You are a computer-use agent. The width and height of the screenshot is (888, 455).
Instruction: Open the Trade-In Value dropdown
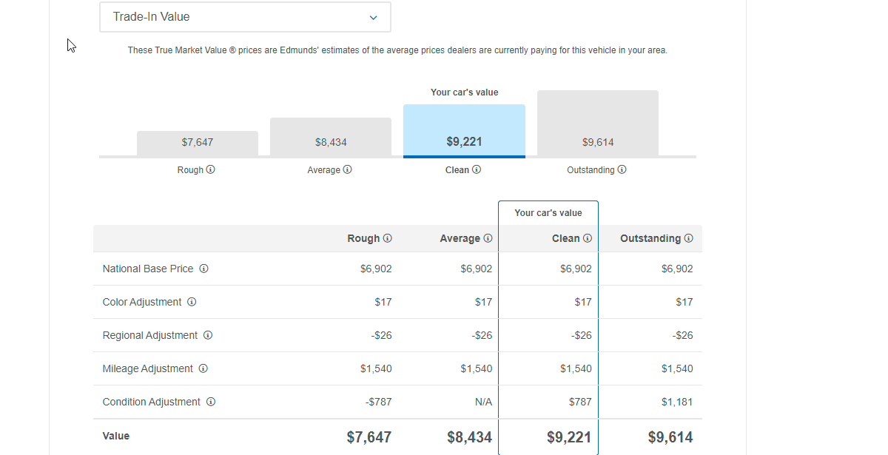[x=244, y=17]
